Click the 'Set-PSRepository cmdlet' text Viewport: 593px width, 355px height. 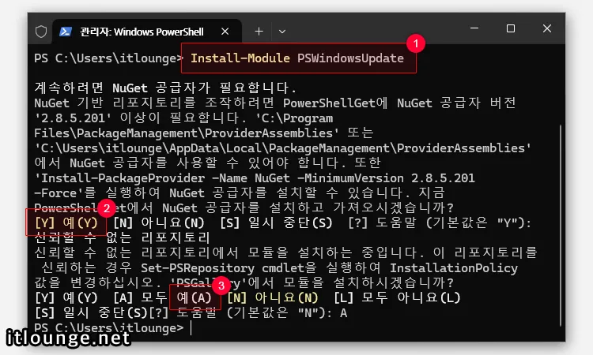229,268
